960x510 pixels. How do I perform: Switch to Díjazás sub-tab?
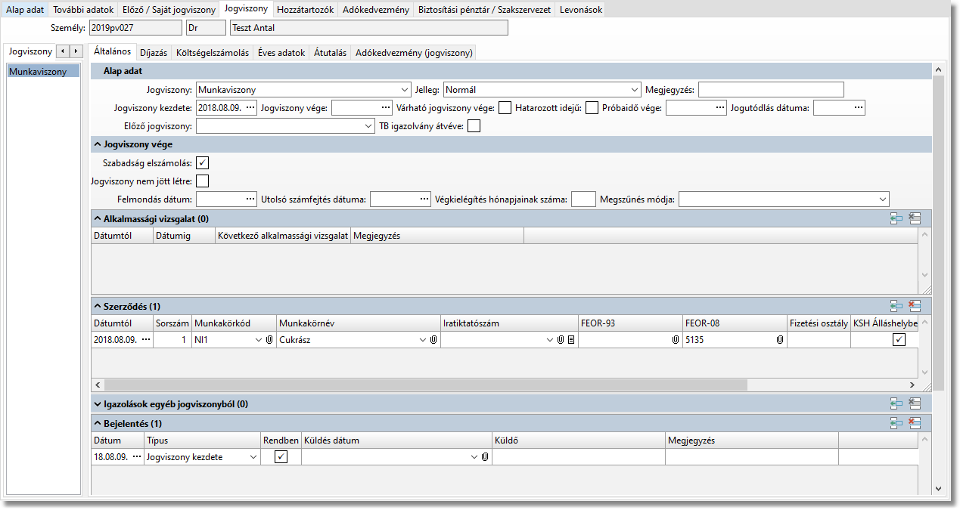(154, 53)
